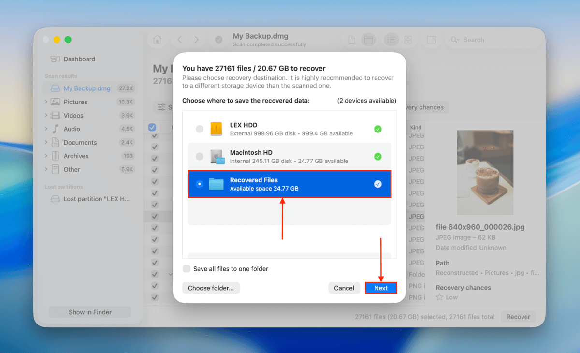Click the Show in Finder button
580x353 pixels.
tap(90, 312)
